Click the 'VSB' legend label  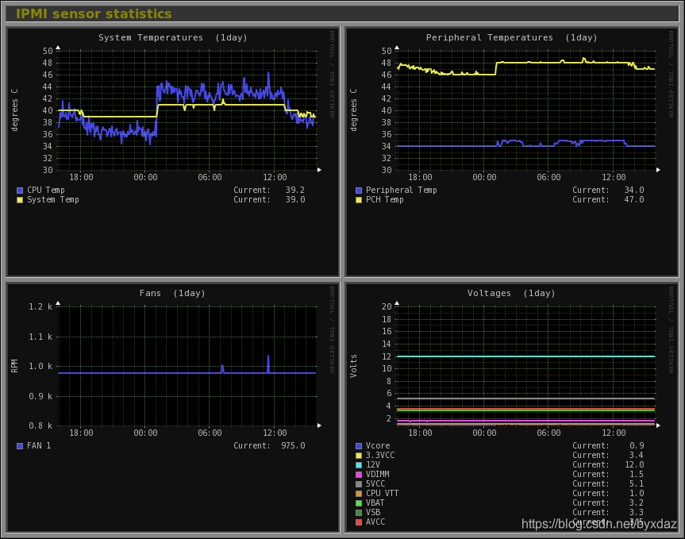(373, 512)
